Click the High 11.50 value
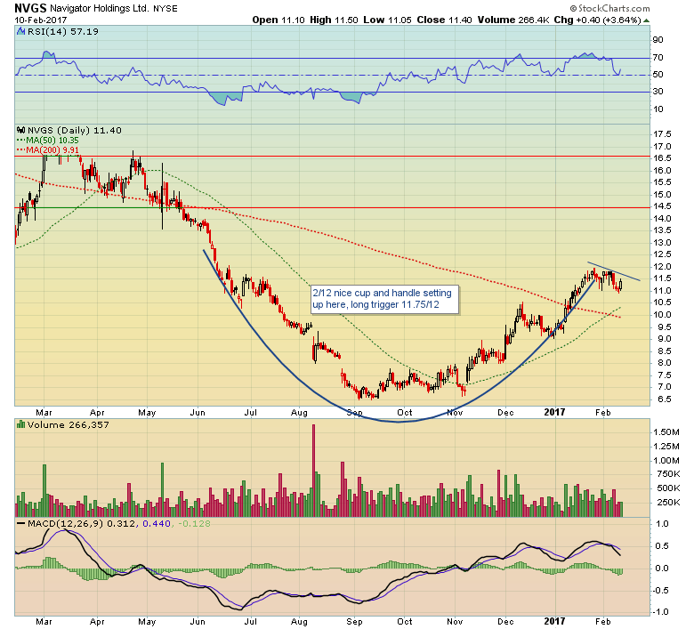Viewport: 694px width, 629px height. click(x=334, y=20)
